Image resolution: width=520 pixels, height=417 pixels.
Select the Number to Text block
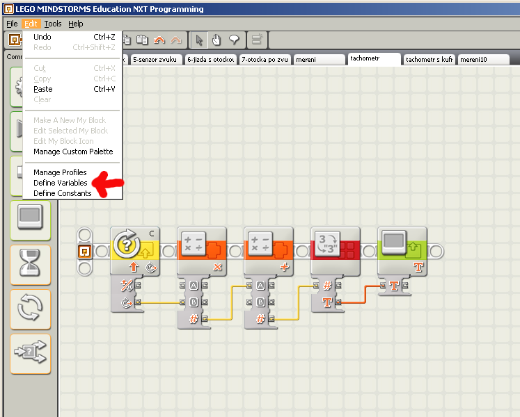coord(336,252)
